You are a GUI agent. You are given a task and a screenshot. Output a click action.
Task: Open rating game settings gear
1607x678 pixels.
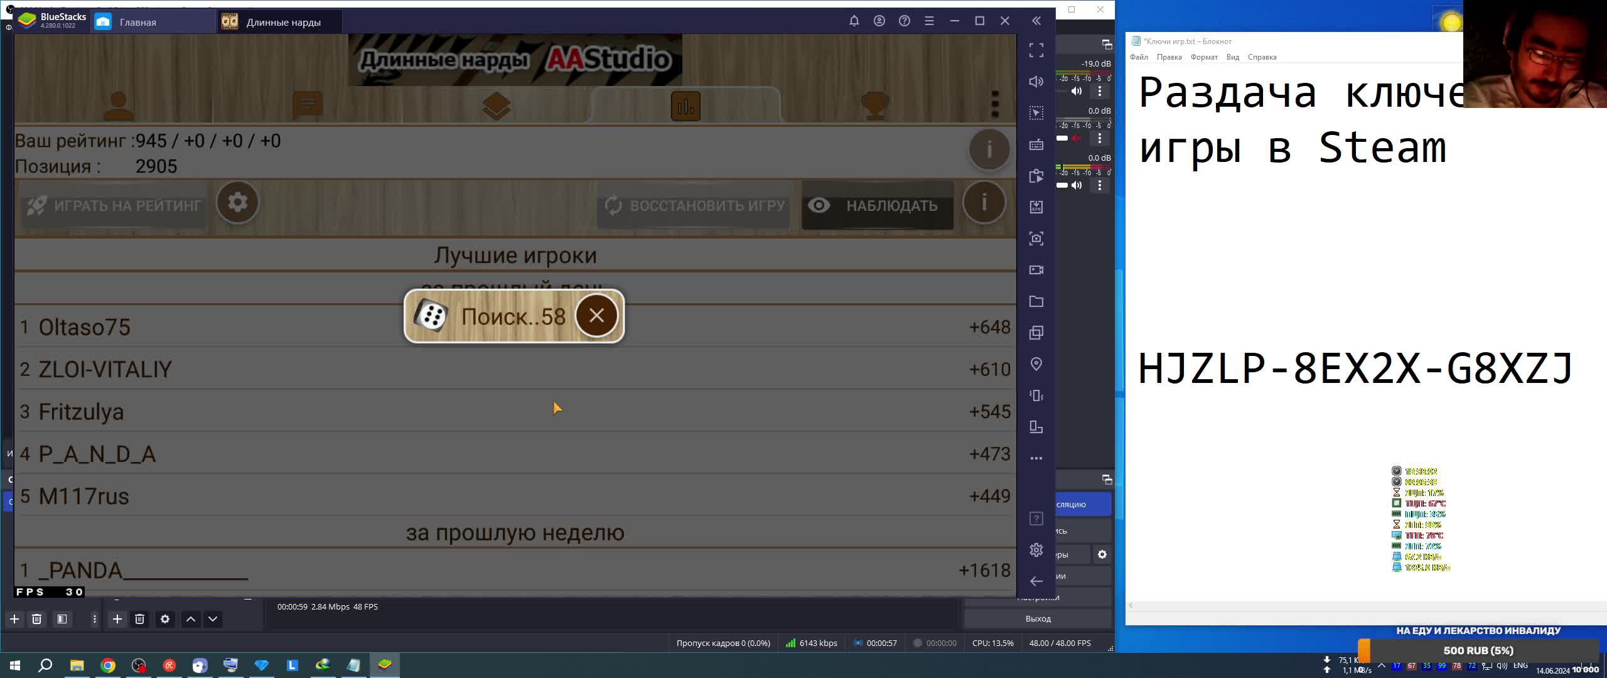click(237, 203)
